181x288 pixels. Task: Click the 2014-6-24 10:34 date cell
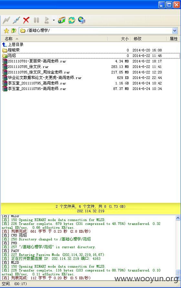tap(147, 89)
